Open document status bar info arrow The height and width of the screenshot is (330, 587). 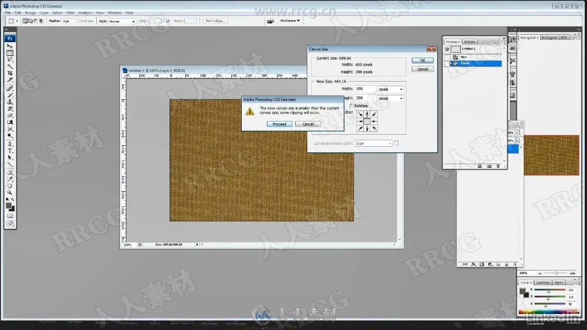pos(197,245)
